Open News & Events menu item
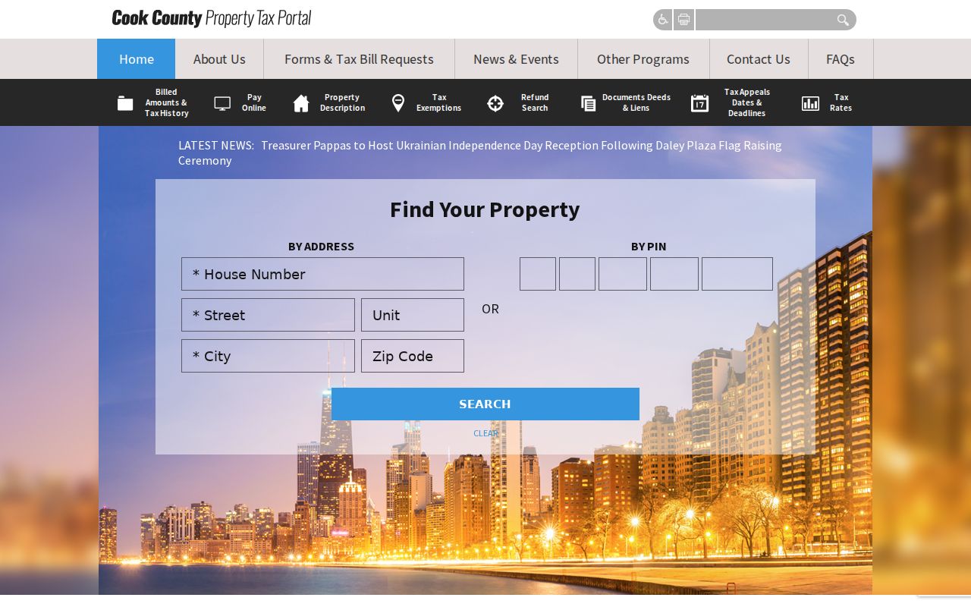 pyautogui.click(x=516, y=59)
